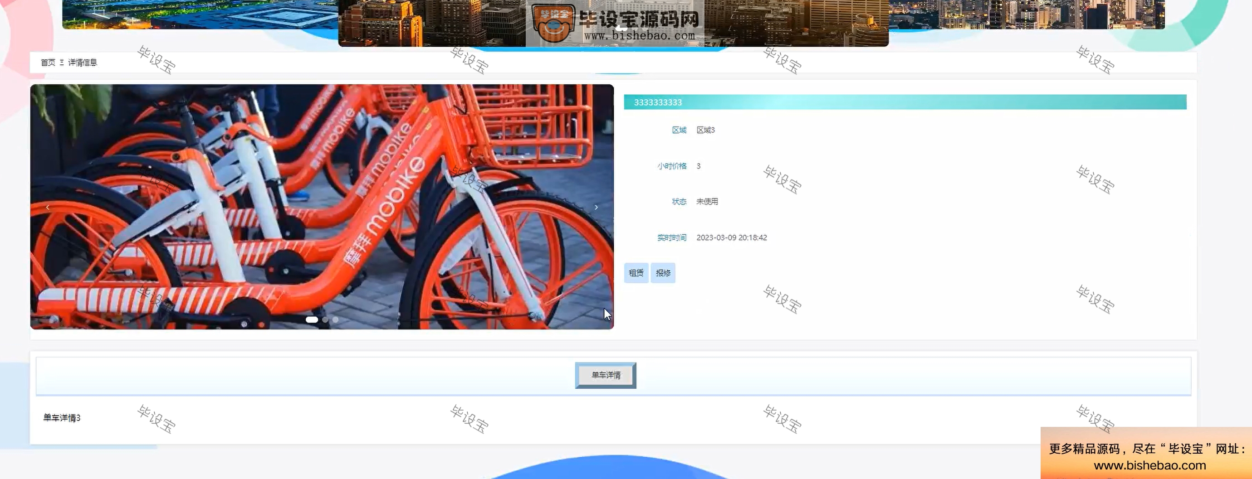The image size is (1252, 479).
Task: Select the 小时价格 label
Action: 672,166
